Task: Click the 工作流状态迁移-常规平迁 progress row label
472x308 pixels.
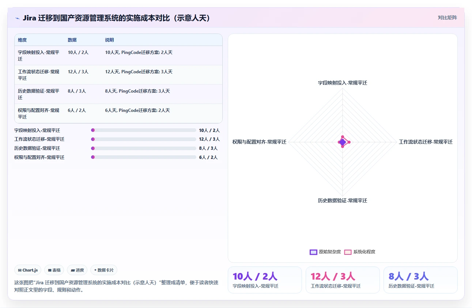Action: pyautogui.click(x=39, y=139)
